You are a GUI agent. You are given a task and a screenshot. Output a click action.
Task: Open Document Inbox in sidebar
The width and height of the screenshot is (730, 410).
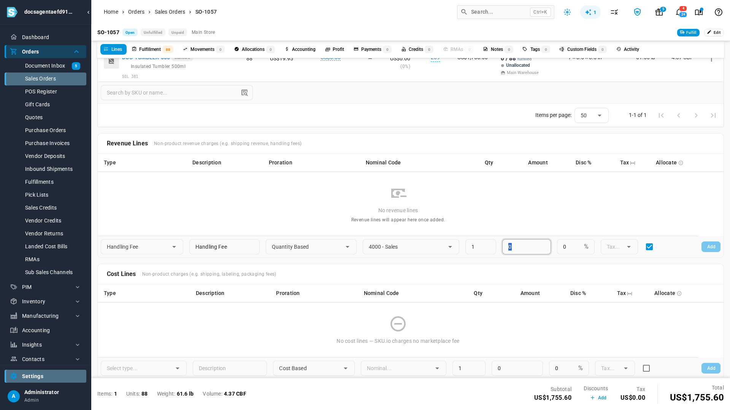[45, 66]
